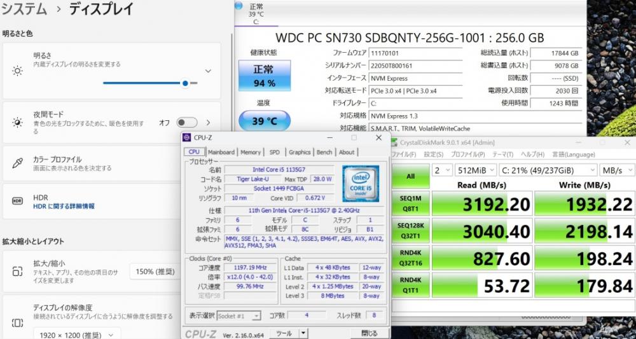636x339 pixels.
Task: Click the CPU-Z title bar icon
Action: tap(186, 137)
